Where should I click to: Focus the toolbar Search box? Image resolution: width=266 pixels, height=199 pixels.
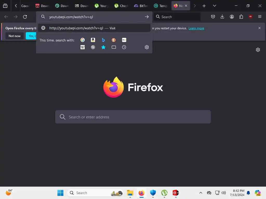click(177, 17)
